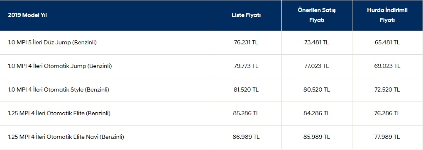Click the 76.231 TL list price
423x150 pixels.
[x=246, y=43]
